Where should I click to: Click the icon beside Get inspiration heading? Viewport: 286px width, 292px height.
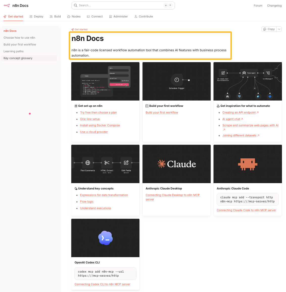218,106
